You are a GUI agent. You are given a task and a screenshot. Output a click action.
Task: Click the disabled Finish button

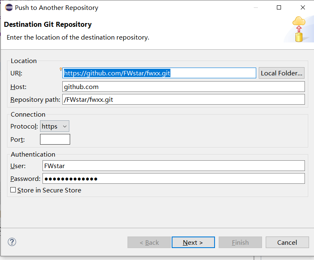point(240,242)
